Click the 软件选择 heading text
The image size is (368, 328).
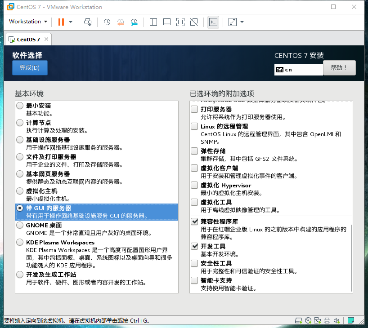[x=27, y=55]
